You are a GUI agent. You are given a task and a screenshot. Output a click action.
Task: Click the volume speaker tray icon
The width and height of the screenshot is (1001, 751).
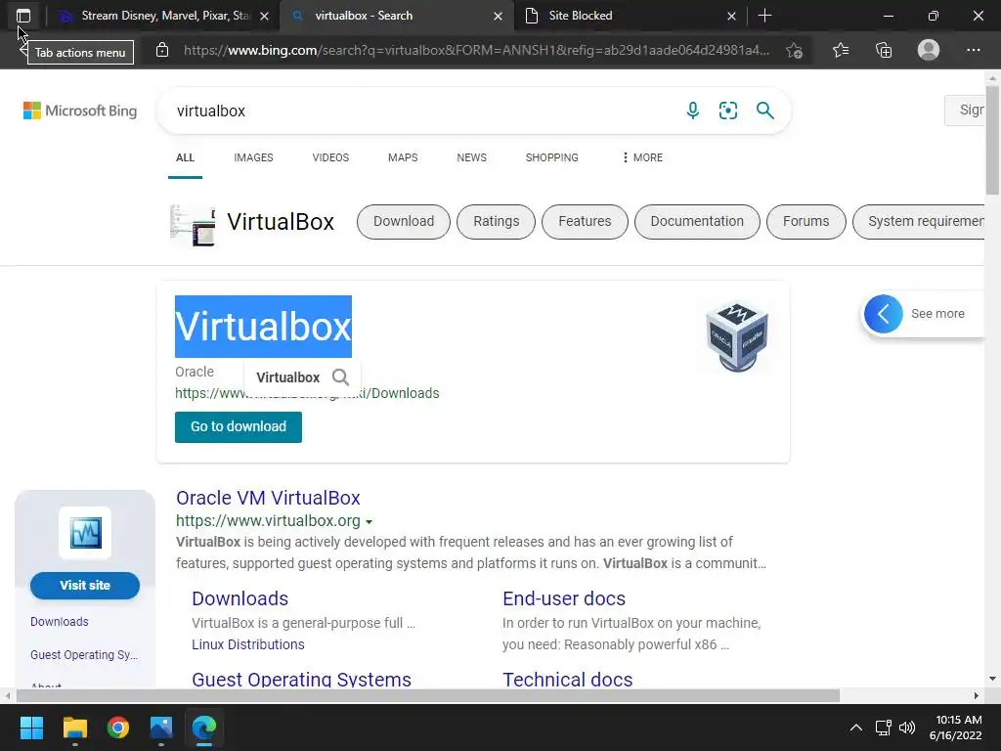[x=906, y=728]
